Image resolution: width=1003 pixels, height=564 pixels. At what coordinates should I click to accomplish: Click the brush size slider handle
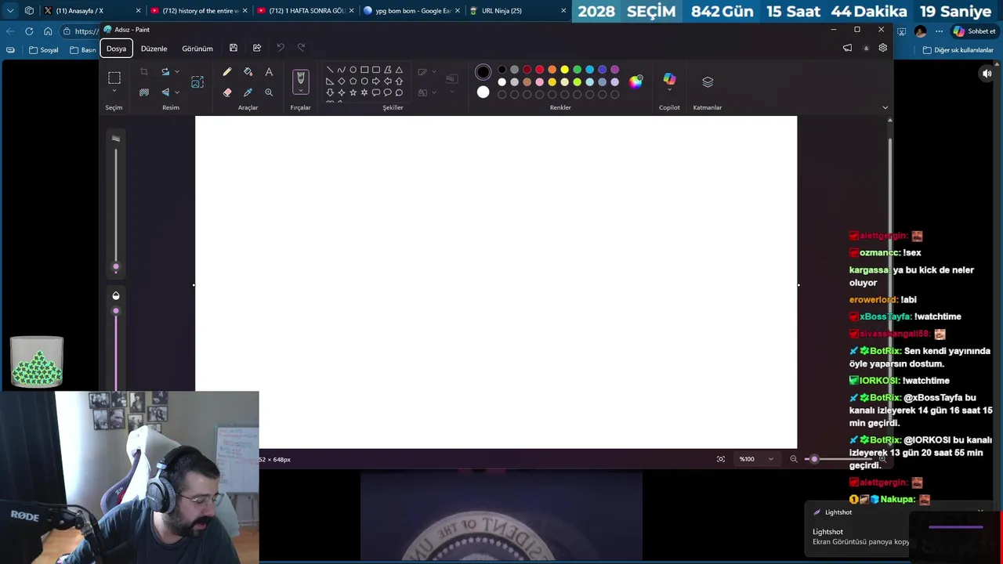(x=116, y=267)
